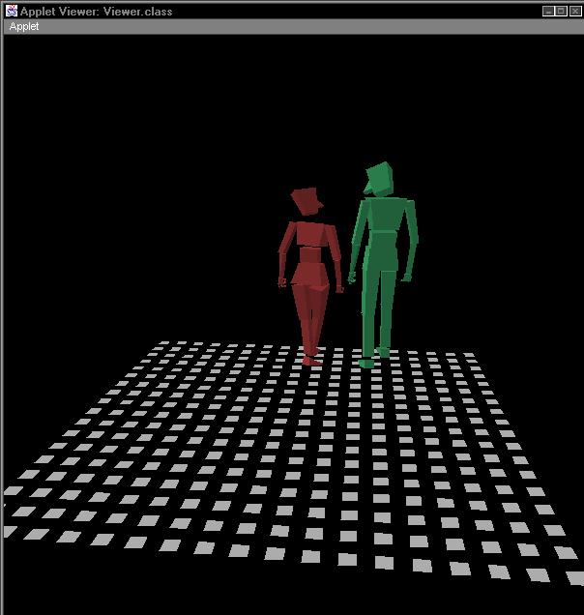This screenshot has width=584, height=615.
Task: Minimize the Applet Viewer window
Action: point(548,11)
